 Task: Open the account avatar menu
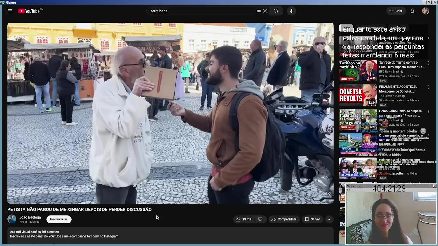[426, 11]
